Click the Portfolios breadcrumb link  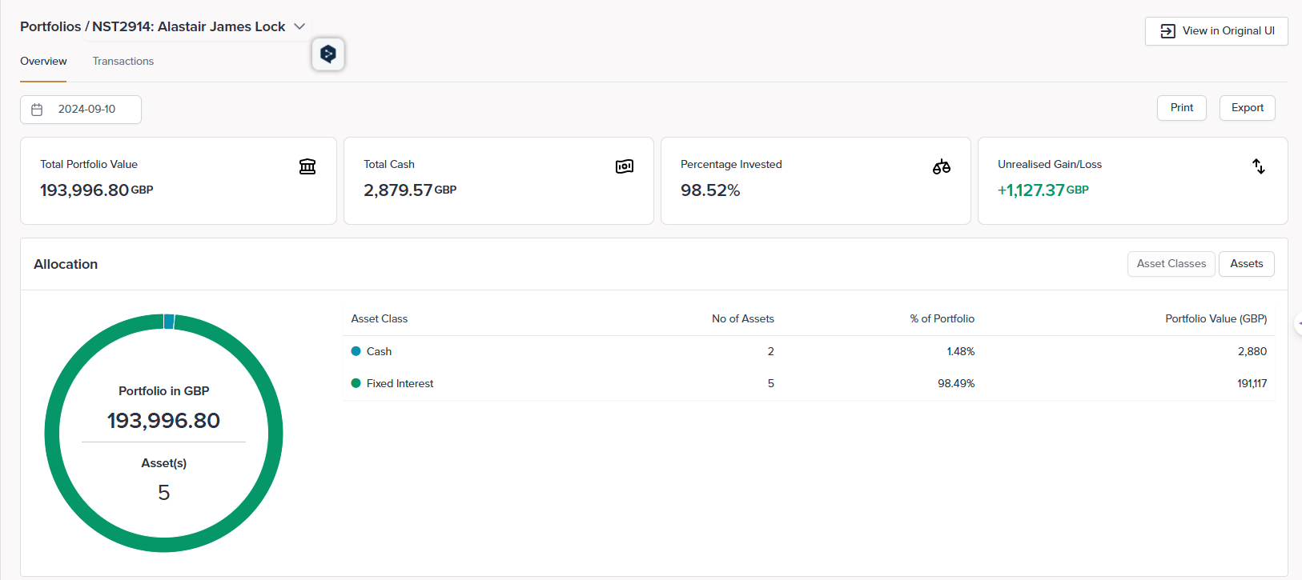click(x=50, y=26)
